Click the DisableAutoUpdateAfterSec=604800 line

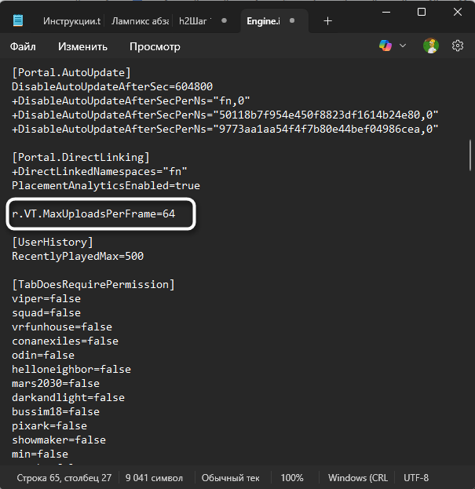(x=112, y=86)
